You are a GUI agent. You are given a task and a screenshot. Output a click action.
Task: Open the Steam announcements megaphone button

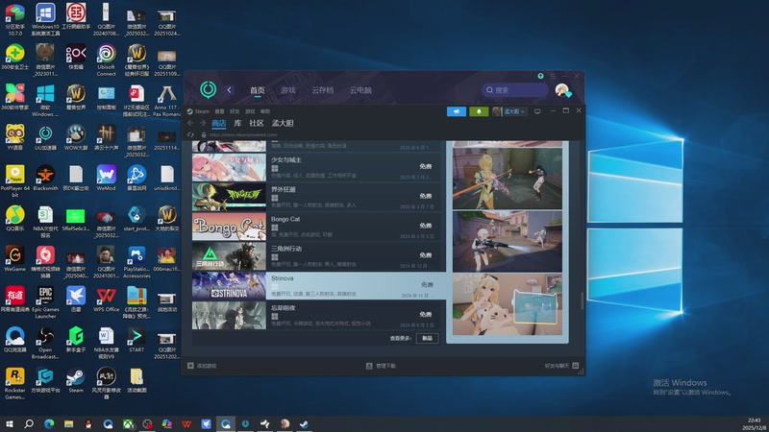coord(456,111)
